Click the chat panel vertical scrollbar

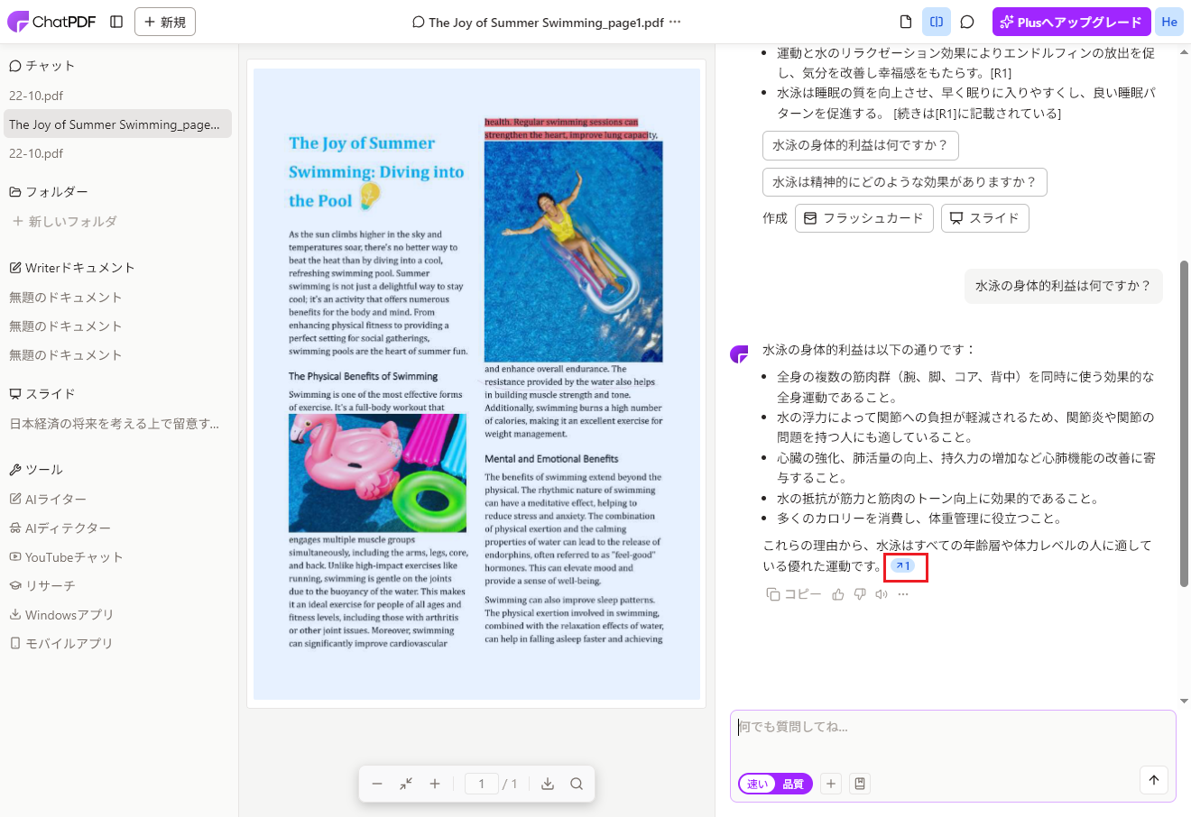(1184, 424)
